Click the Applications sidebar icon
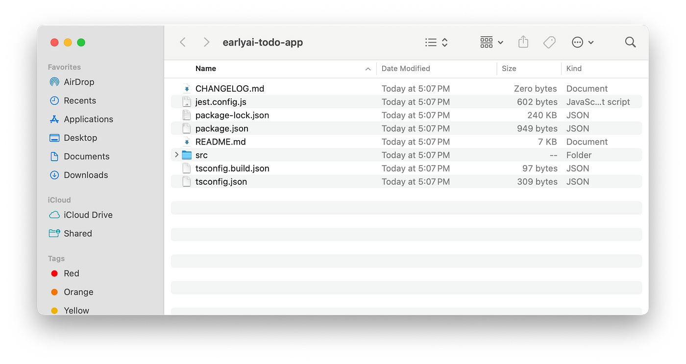The width and height of the screenshot is (686, 364). point(54,119)
